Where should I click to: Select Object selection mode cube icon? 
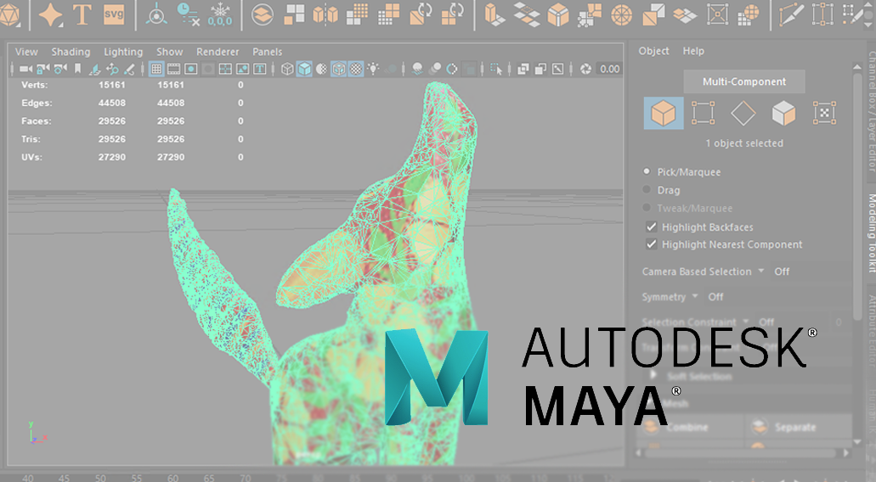coord(663,113)
